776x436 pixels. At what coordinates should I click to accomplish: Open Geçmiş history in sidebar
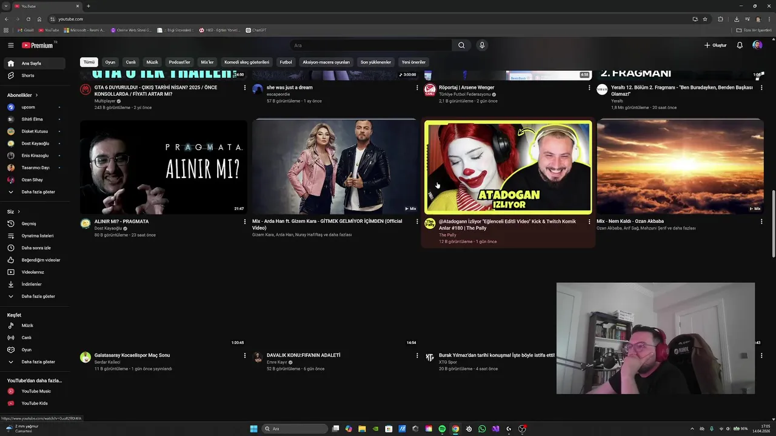tap(35, 223)
